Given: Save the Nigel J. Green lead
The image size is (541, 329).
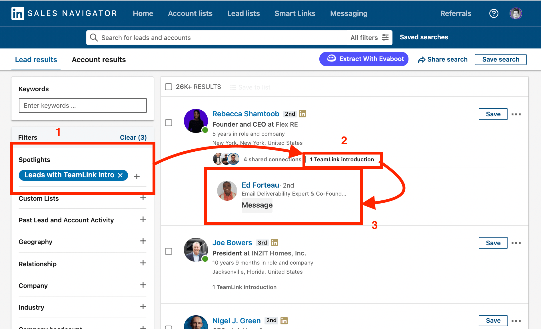Looking at the screenshot, I should [493, 321].
